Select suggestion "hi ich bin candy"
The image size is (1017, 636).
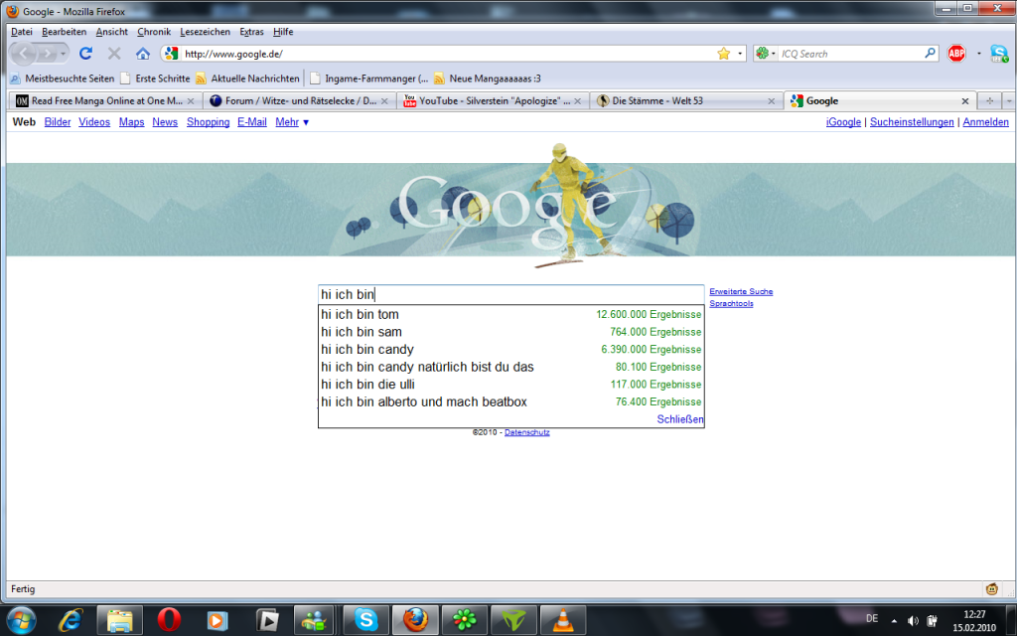(367, 350)
